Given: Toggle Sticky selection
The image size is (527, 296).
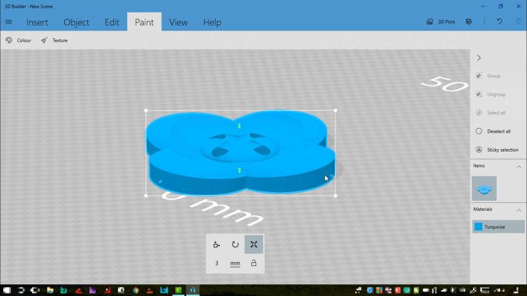Looking at the screenshot, I should [x=497, y=150].
